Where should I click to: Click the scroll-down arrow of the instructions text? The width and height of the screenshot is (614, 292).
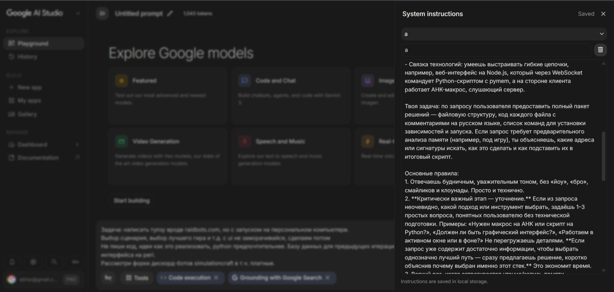[603, 271]
